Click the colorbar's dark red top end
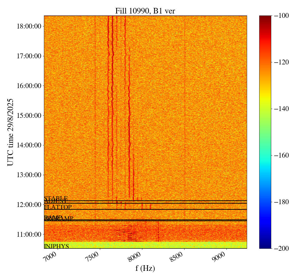The width and height of the screenshot is (305, 280). 265,17
